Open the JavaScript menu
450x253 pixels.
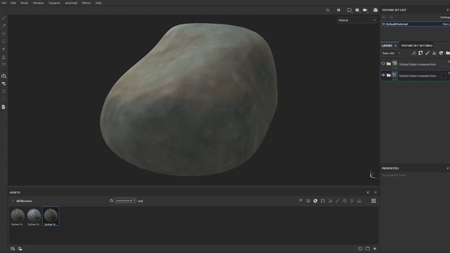[x=71, y=3]
